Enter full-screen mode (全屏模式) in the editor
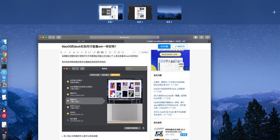 tap(143, 52)
